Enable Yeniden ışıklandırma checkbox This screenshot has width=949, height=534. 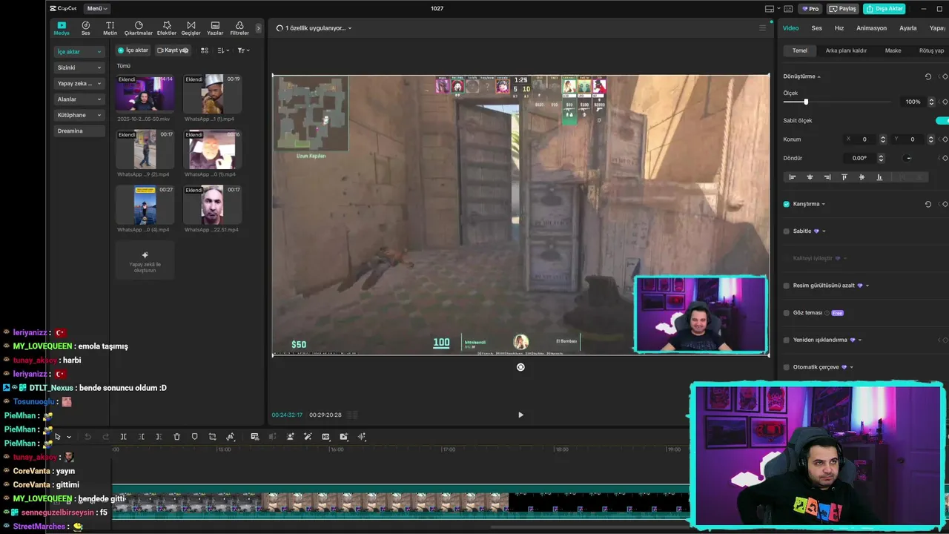pyautogui.click(x=787, y=340)
